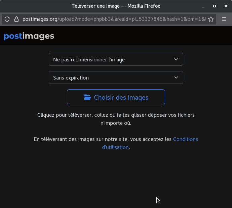Click the tracking protection shield icon
The width and height of the screenshot is (232, 208).
7,19
